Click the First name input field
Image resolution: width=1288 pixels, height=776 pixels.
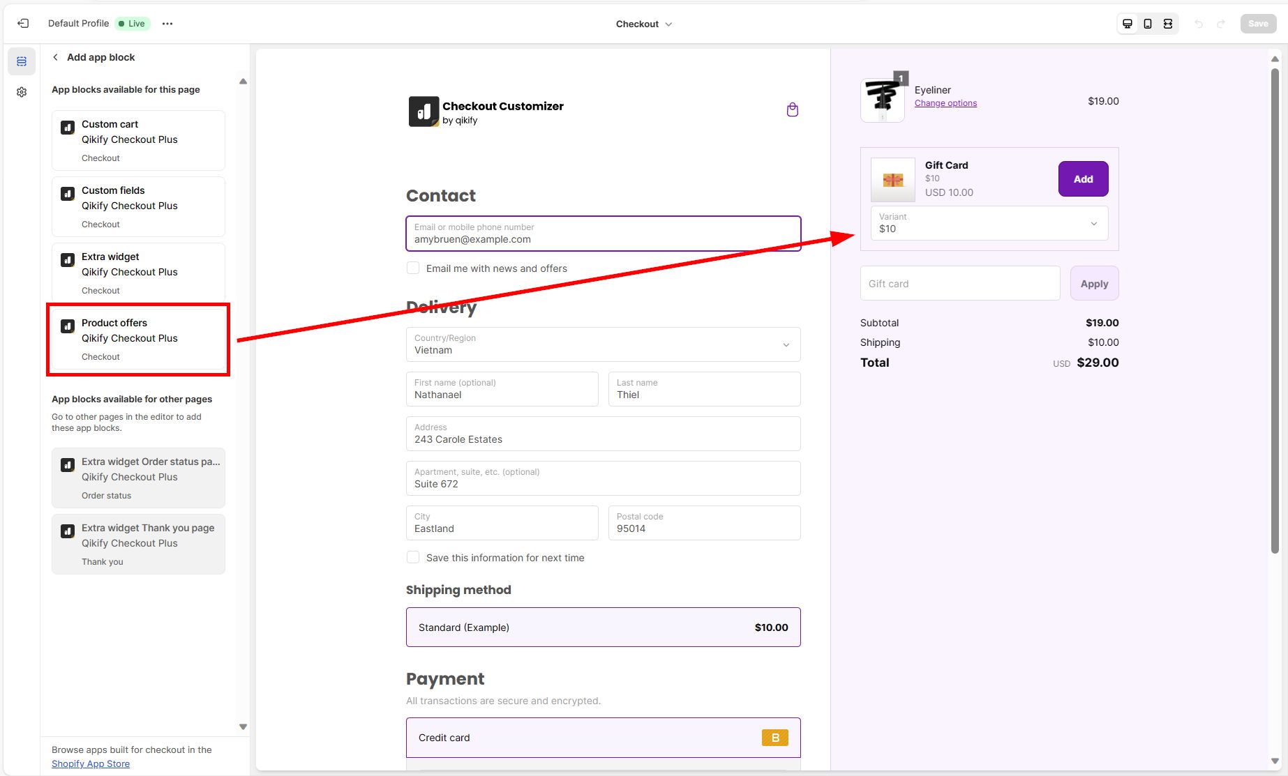point(502,389)
